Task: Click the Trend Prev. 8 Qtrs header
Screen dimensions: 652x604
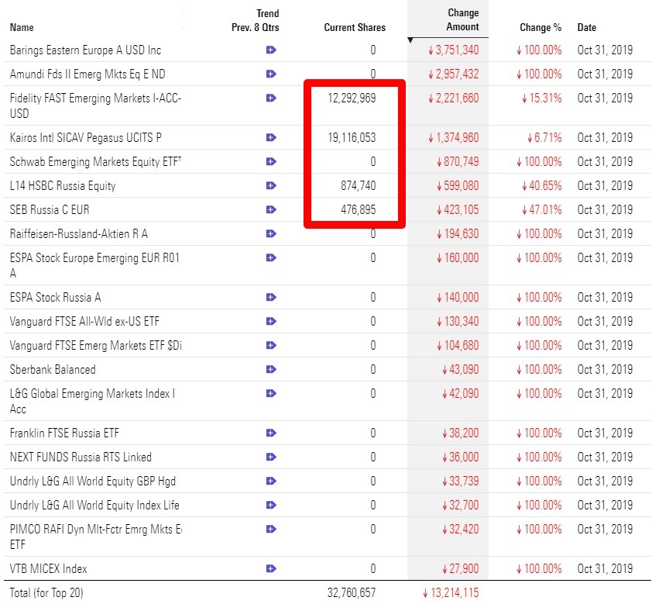Action: pos(256,20)
